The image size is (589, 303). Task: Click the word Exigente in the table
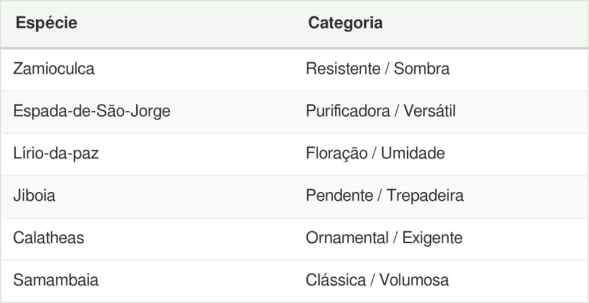click(x=432, y=238)
